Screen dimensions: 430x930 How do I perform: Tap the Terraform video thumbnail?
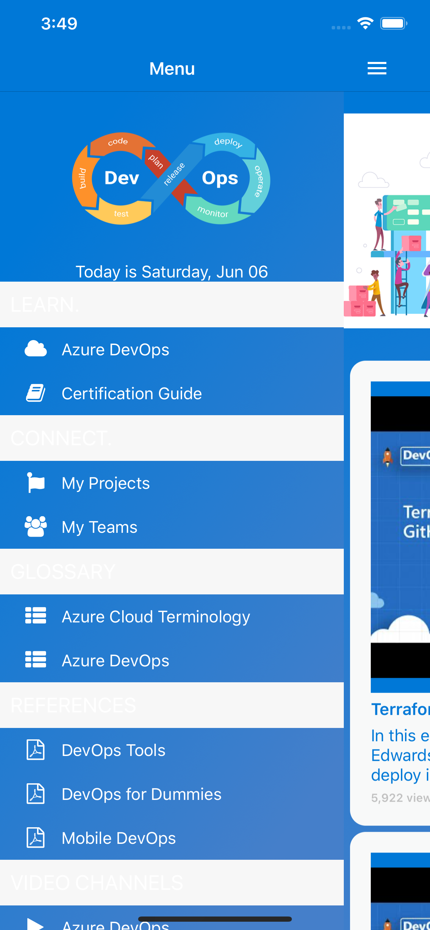400,537
